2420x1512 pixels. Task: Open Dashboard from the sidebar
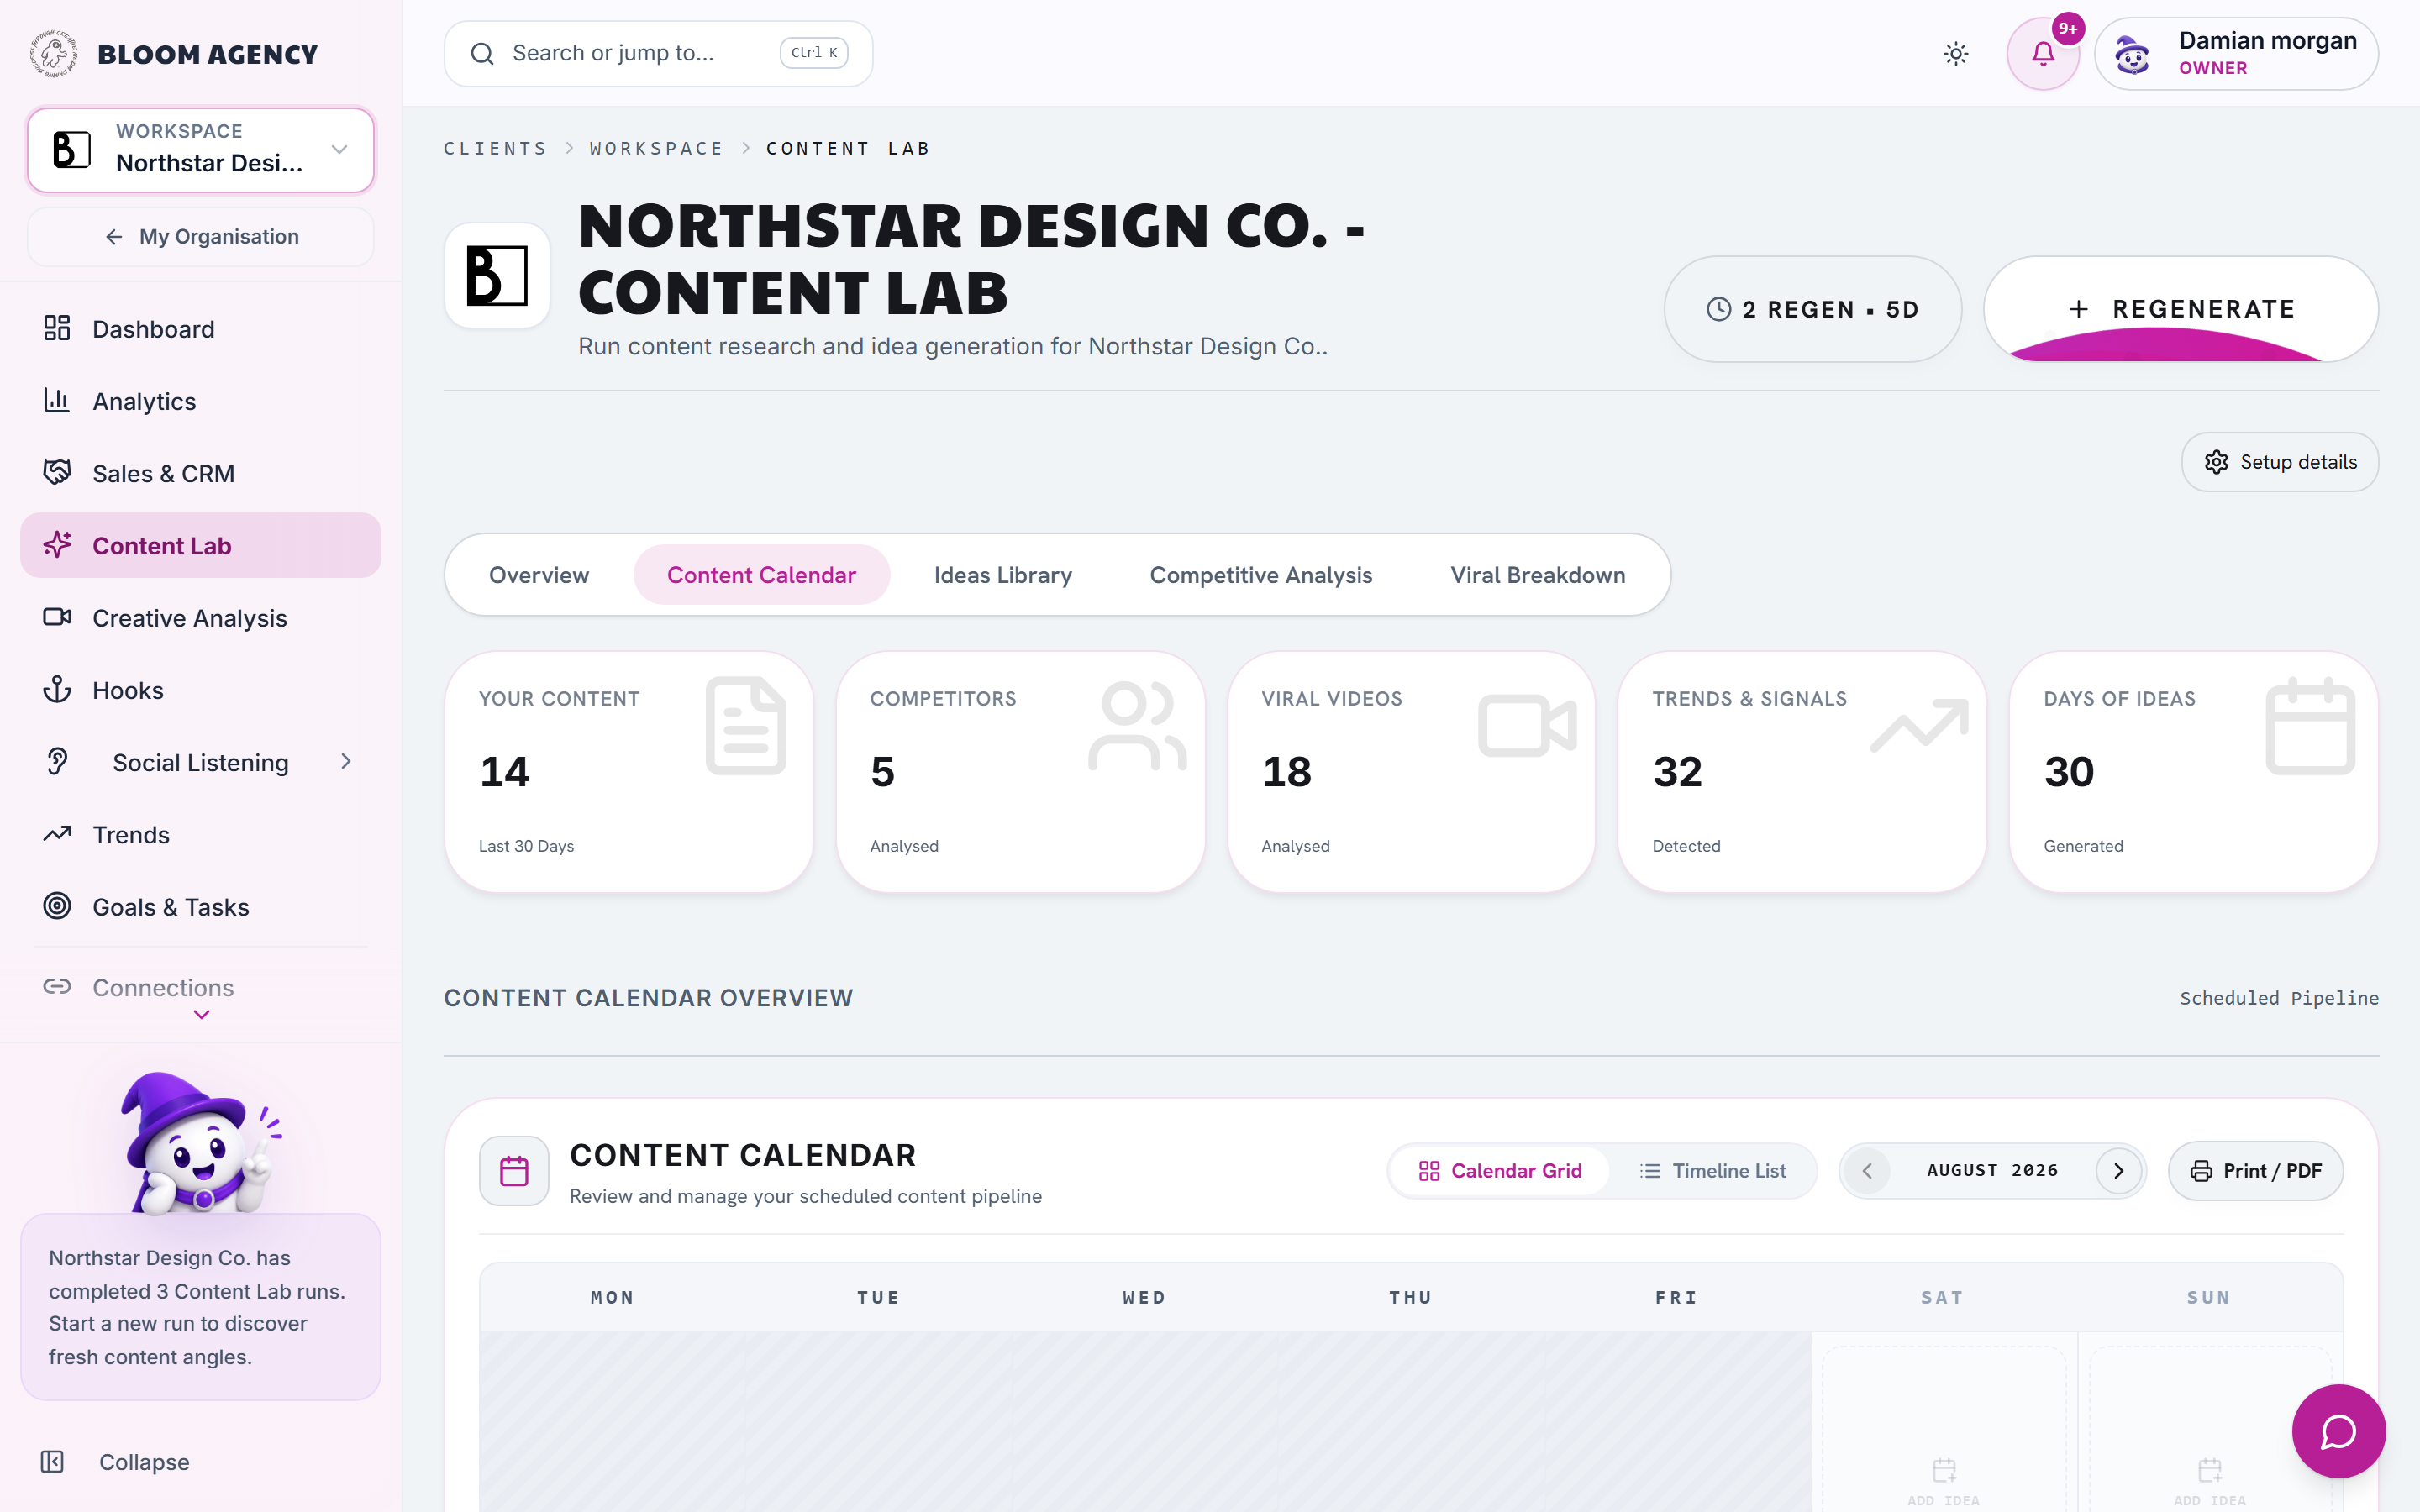click(x=200, y=329)
